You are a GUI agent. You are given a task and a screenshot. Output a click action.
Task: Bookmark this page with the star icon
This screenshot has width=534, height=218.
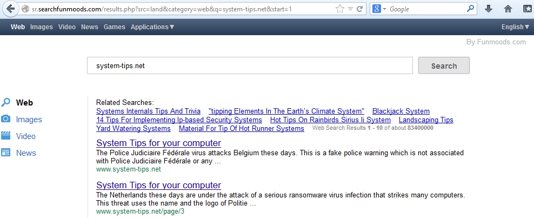point(339,9)
